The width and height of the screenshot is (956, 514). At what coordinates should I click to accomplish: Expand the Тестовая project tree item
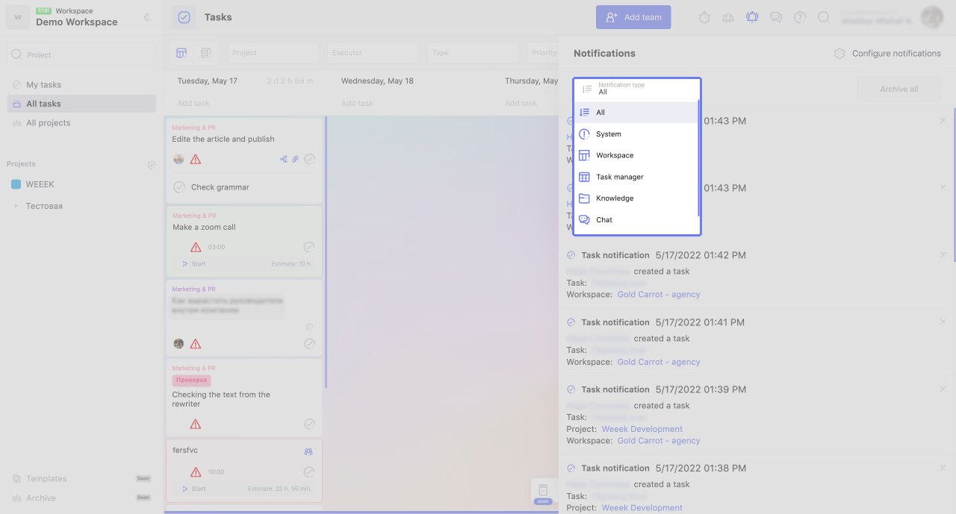tap(16, 206)
